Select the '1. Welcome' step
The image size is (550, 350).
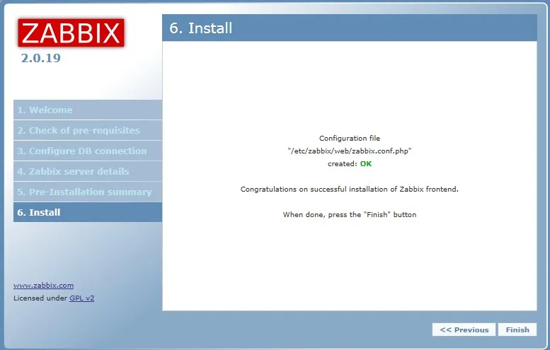tap(88, 110)
